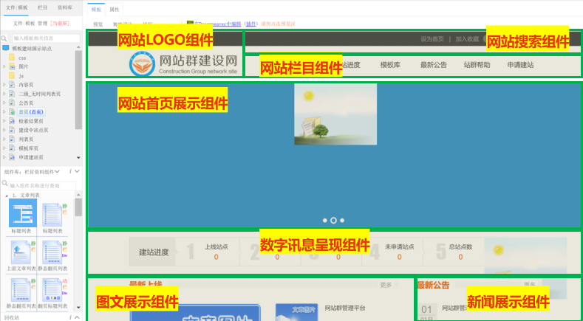Click the 在Dreamweaver中编辑 link
The width and height of the screenshot is (583, 321).
tap(218, 24)
